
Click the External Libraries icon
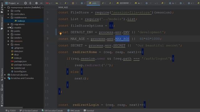point(9,75)
